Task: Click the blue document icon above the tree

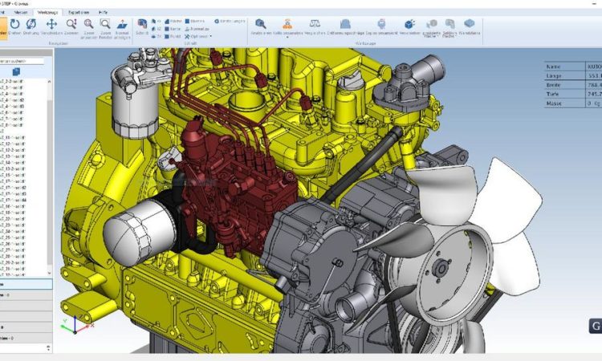Action: 16,71
